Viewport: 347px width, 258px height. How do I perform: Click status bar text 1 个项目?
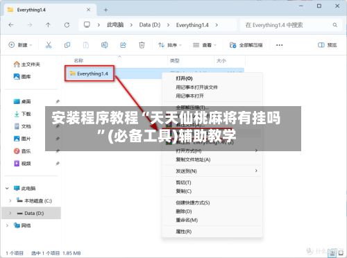coord(15,253)
